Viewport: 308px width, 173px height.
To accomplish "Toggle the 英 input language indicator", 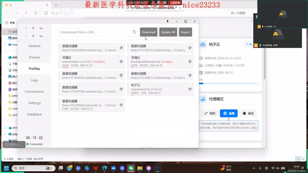I will click(x=266, y=168).
